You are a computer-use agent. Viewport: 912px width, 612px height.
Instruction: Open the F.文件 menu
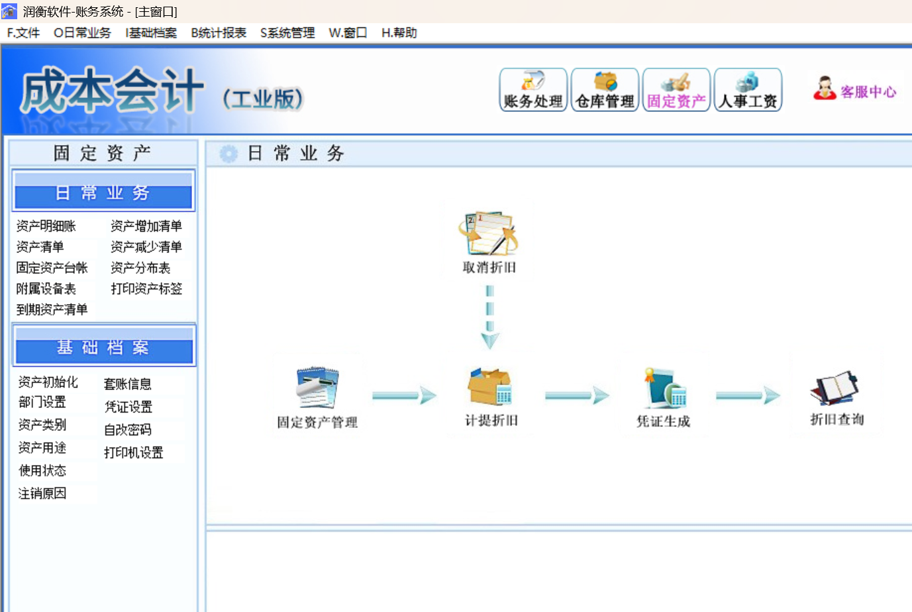click(x=23, y=33)
